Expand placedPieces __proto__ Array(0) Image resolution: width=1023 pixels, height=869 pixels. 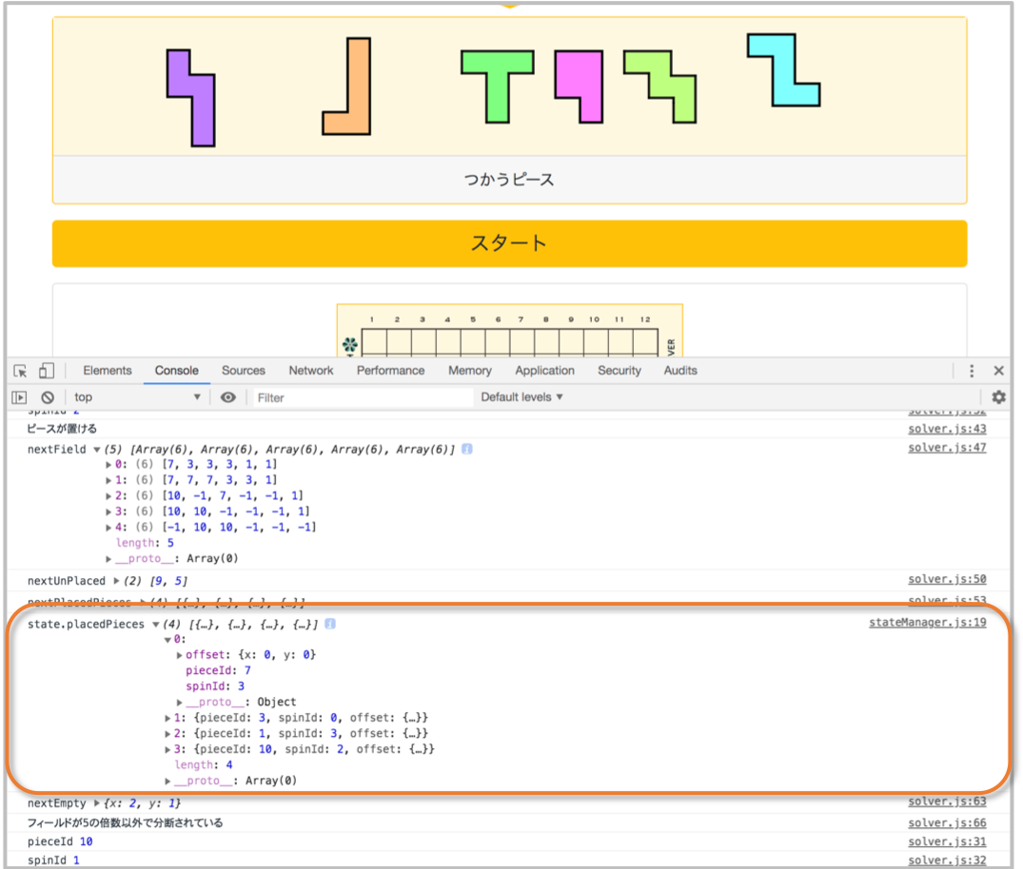tap(167, 781)
